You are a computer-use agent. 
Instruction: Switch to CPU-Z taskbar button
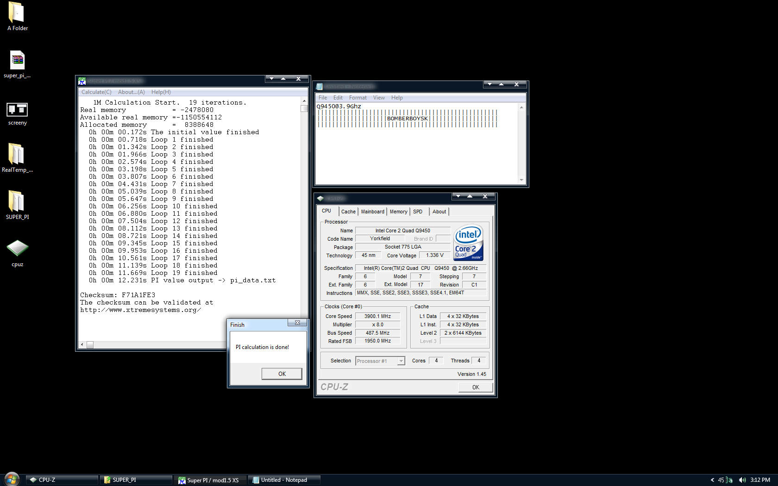pyautogui.click(x=62, y=480)
